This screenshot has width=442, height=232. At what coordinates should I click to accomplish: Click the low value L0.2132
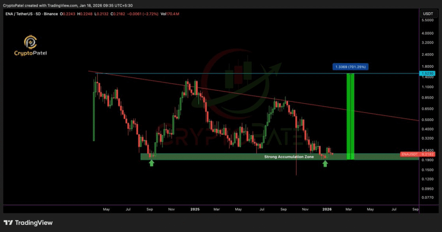[101, 14]
